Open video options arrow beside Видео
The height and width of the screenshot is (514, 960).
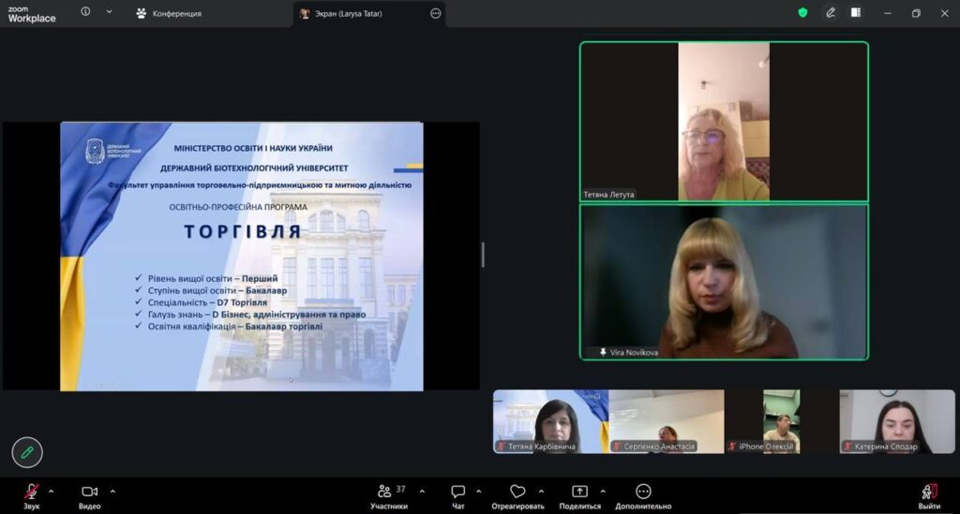(x=112, y=491)
